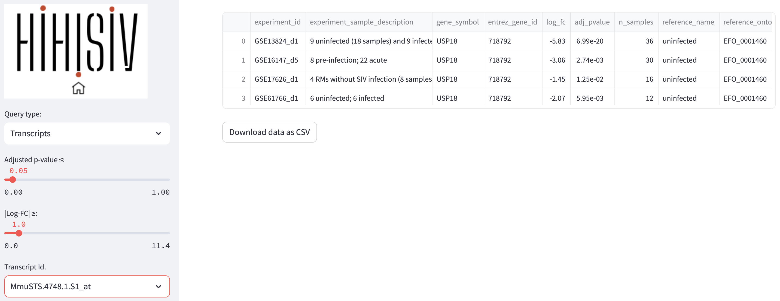Open the Query type Transcripts dropdown

tap(87, 133)
